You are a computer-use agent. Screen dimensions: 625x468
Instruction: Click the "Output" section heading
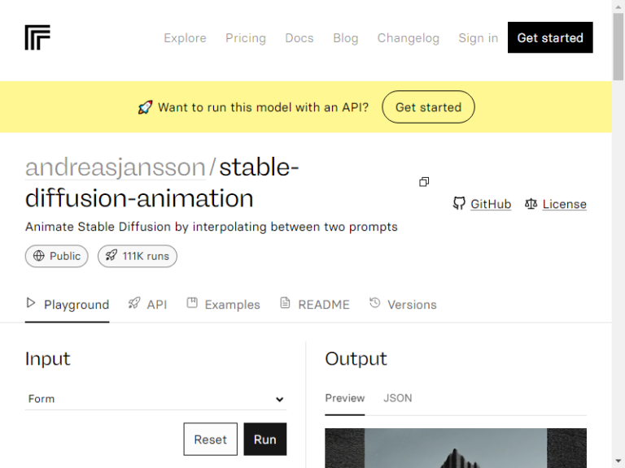(x=356, y=358)
